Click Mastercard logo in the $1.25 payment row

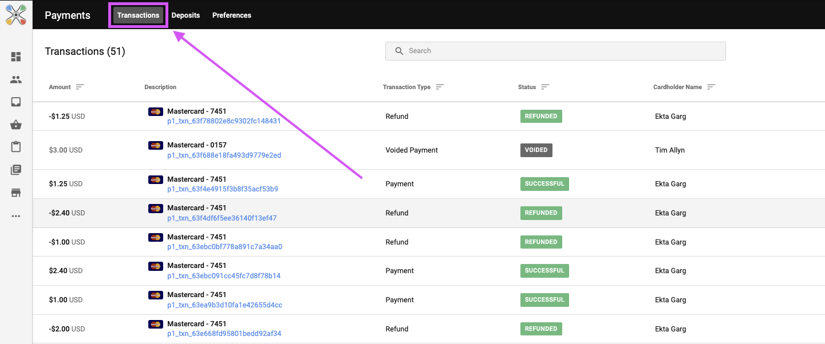(x=155, y=179)
